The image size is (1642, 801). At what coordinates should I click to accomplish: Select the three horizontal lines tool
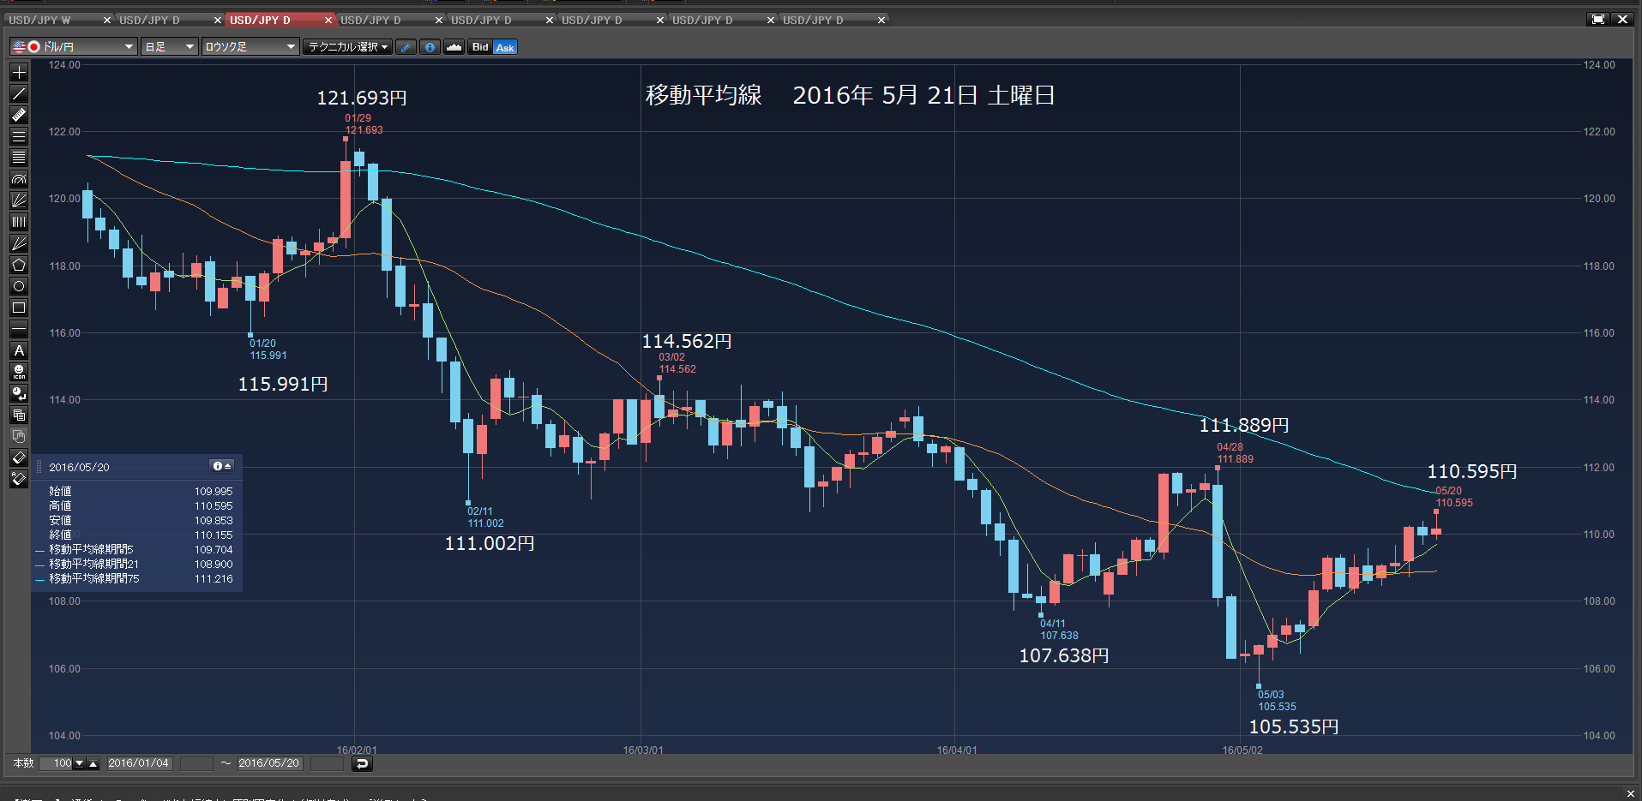point(19,136)
